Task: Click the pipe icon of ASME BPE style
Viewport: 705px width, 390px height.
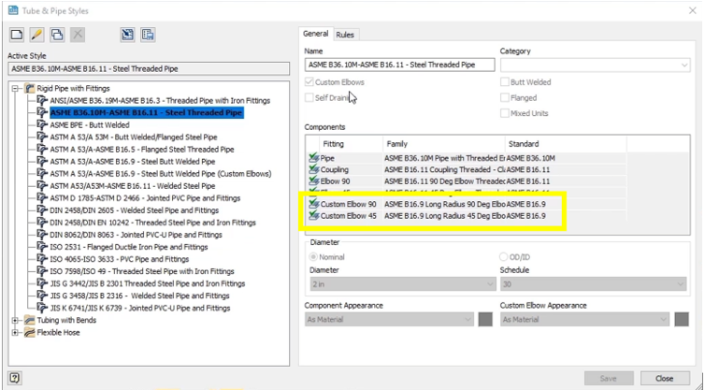Action: pyautogui.click(x=42, y=124)
